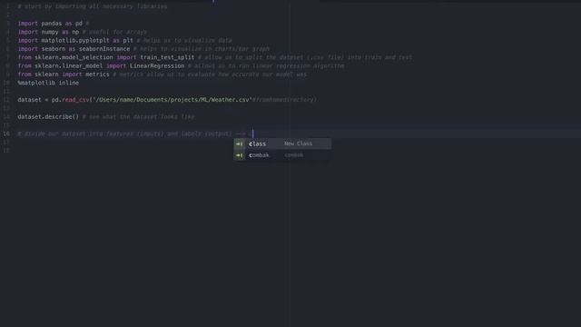This screenshot has height=327, width=581.
Task: Click the first-line comment about importing libraries
Action: pos(93,6)
